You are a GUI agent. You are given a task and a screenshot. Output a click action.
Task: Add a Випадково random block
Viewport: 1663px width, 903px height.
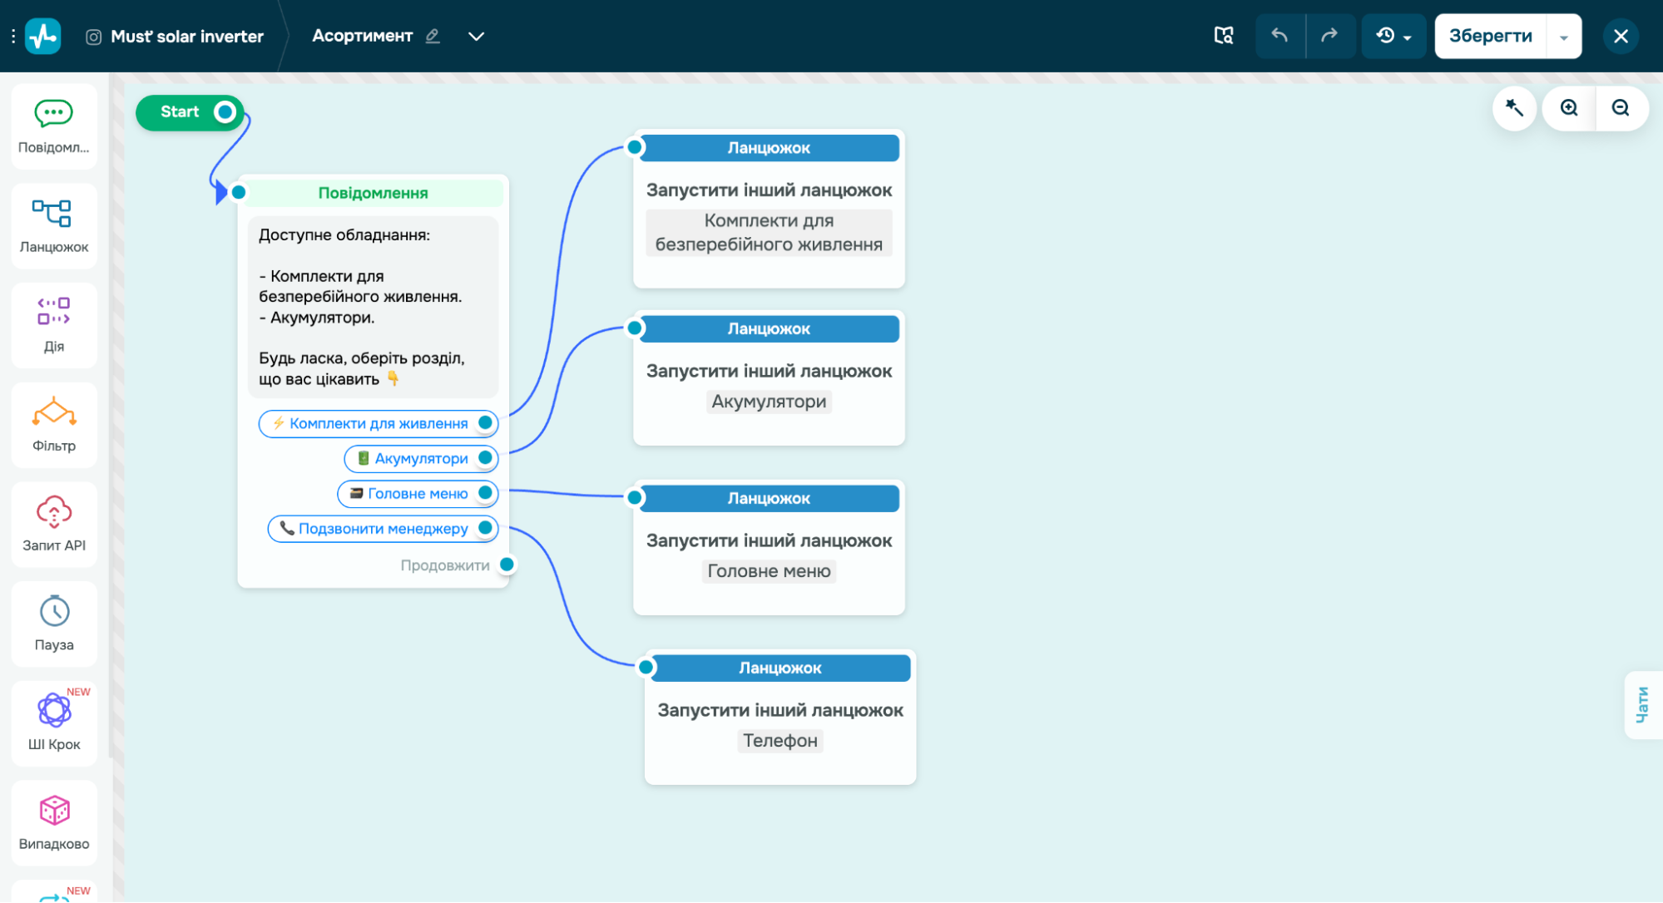(54, 823)
